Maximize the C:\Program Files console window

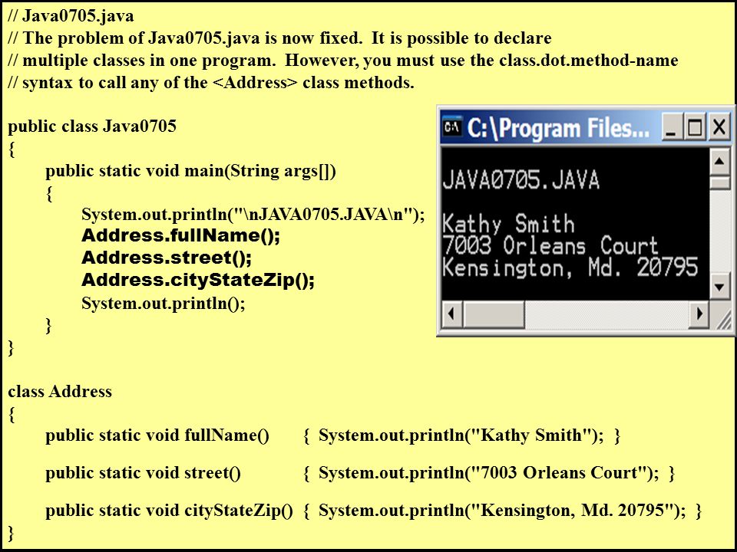pos(695,127)
